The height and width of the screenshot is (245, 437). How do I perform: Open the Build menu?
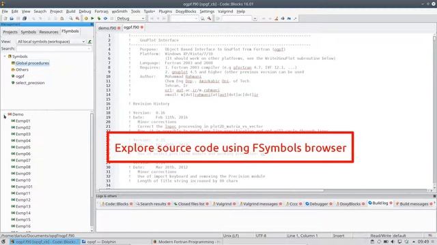pos(70,12)
